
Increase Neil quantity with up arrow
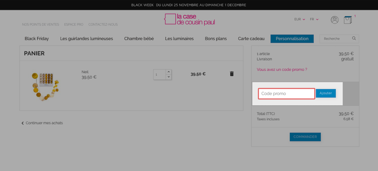pyautogui.click(x=169, y=72)
